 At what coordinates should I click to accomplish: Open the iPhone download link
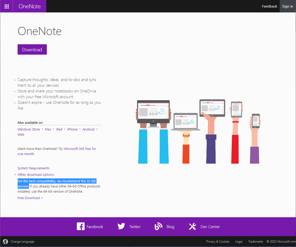(72, 129)
